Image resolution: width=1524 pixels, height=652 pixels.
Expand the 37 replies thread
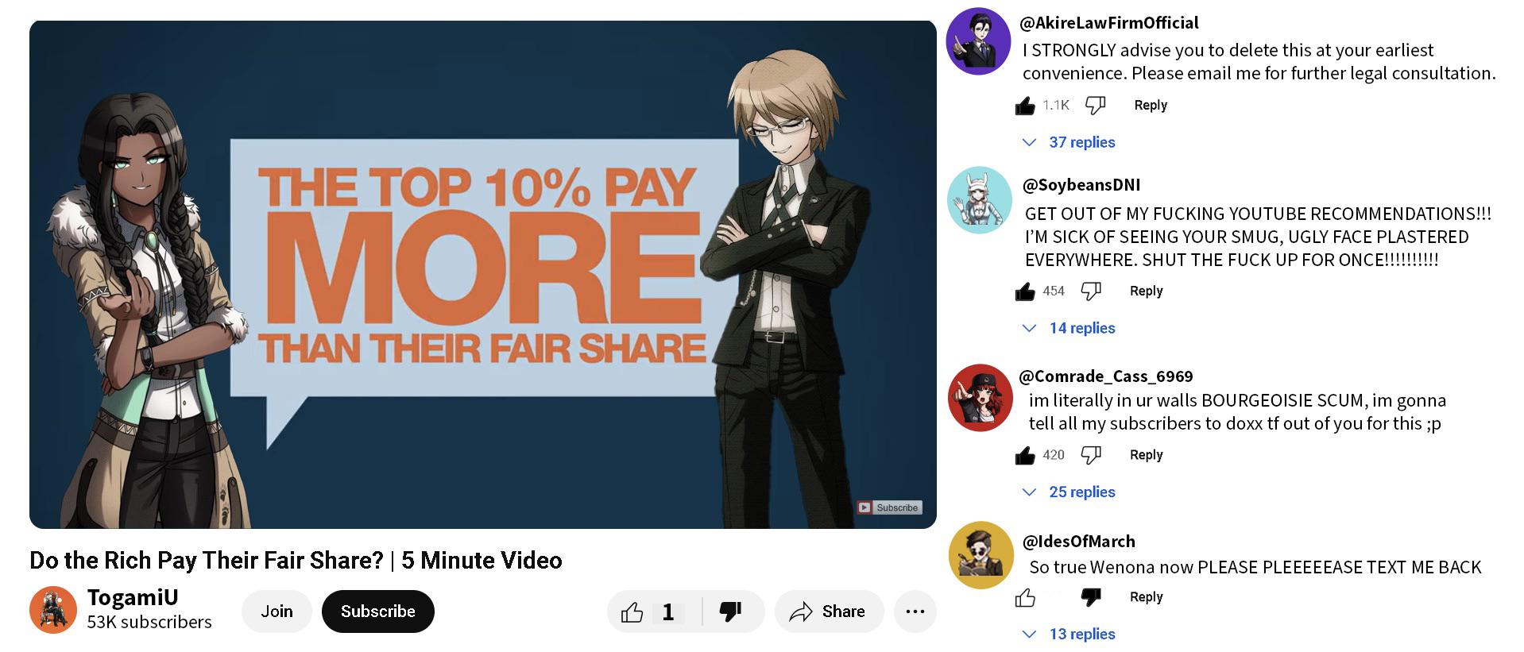tap(1069, 142)
